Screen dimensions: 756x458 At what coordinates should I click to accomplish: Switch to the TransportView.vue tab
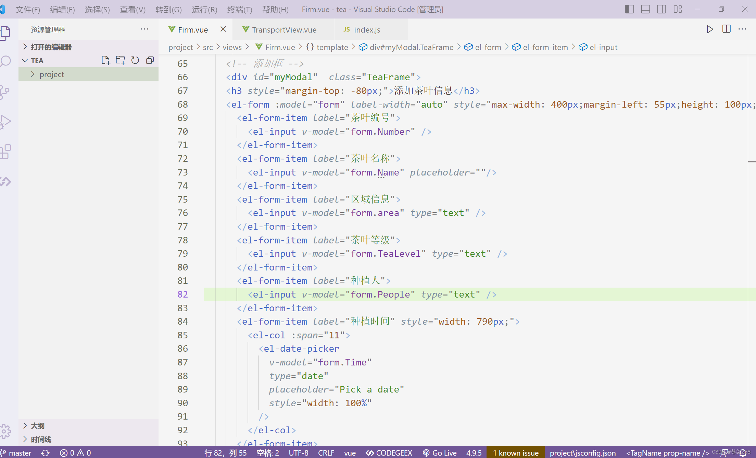[x=283, y=30]
